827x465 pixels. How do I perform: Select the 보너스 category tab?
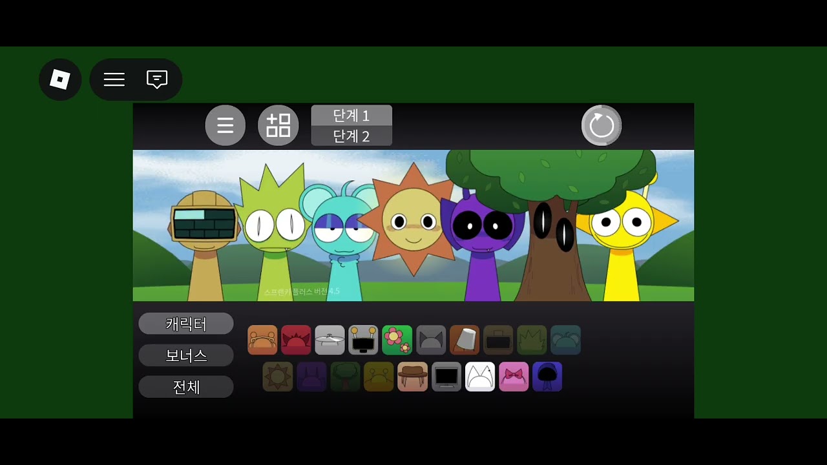[186, 355]
